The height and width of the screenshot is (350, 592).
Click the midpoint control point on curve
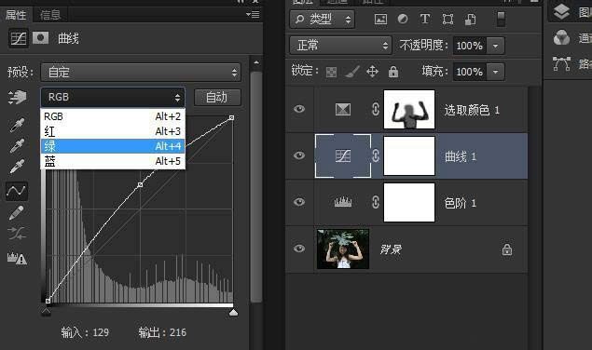point(140,185)
